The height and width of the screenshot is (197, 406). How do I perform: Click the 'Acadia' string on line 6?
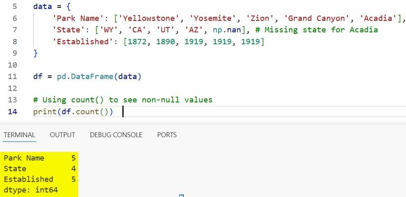[377, 18]
